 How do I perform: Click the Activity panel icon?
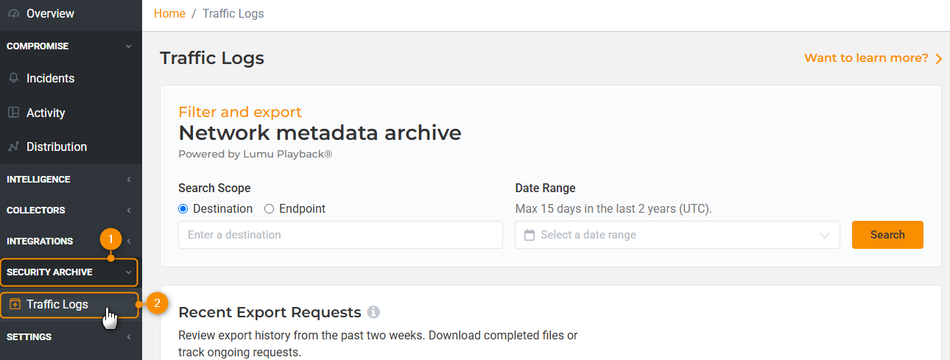pos(13,113)
